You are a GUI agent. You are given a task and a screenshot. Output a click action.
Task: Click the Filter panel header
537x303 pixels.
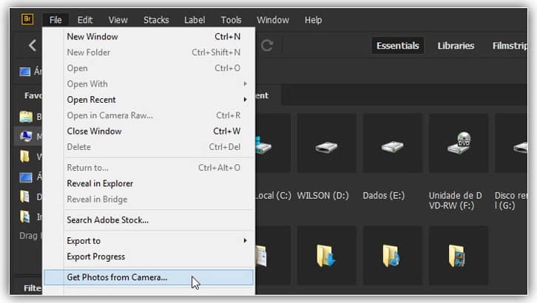[x=33, y=288]
